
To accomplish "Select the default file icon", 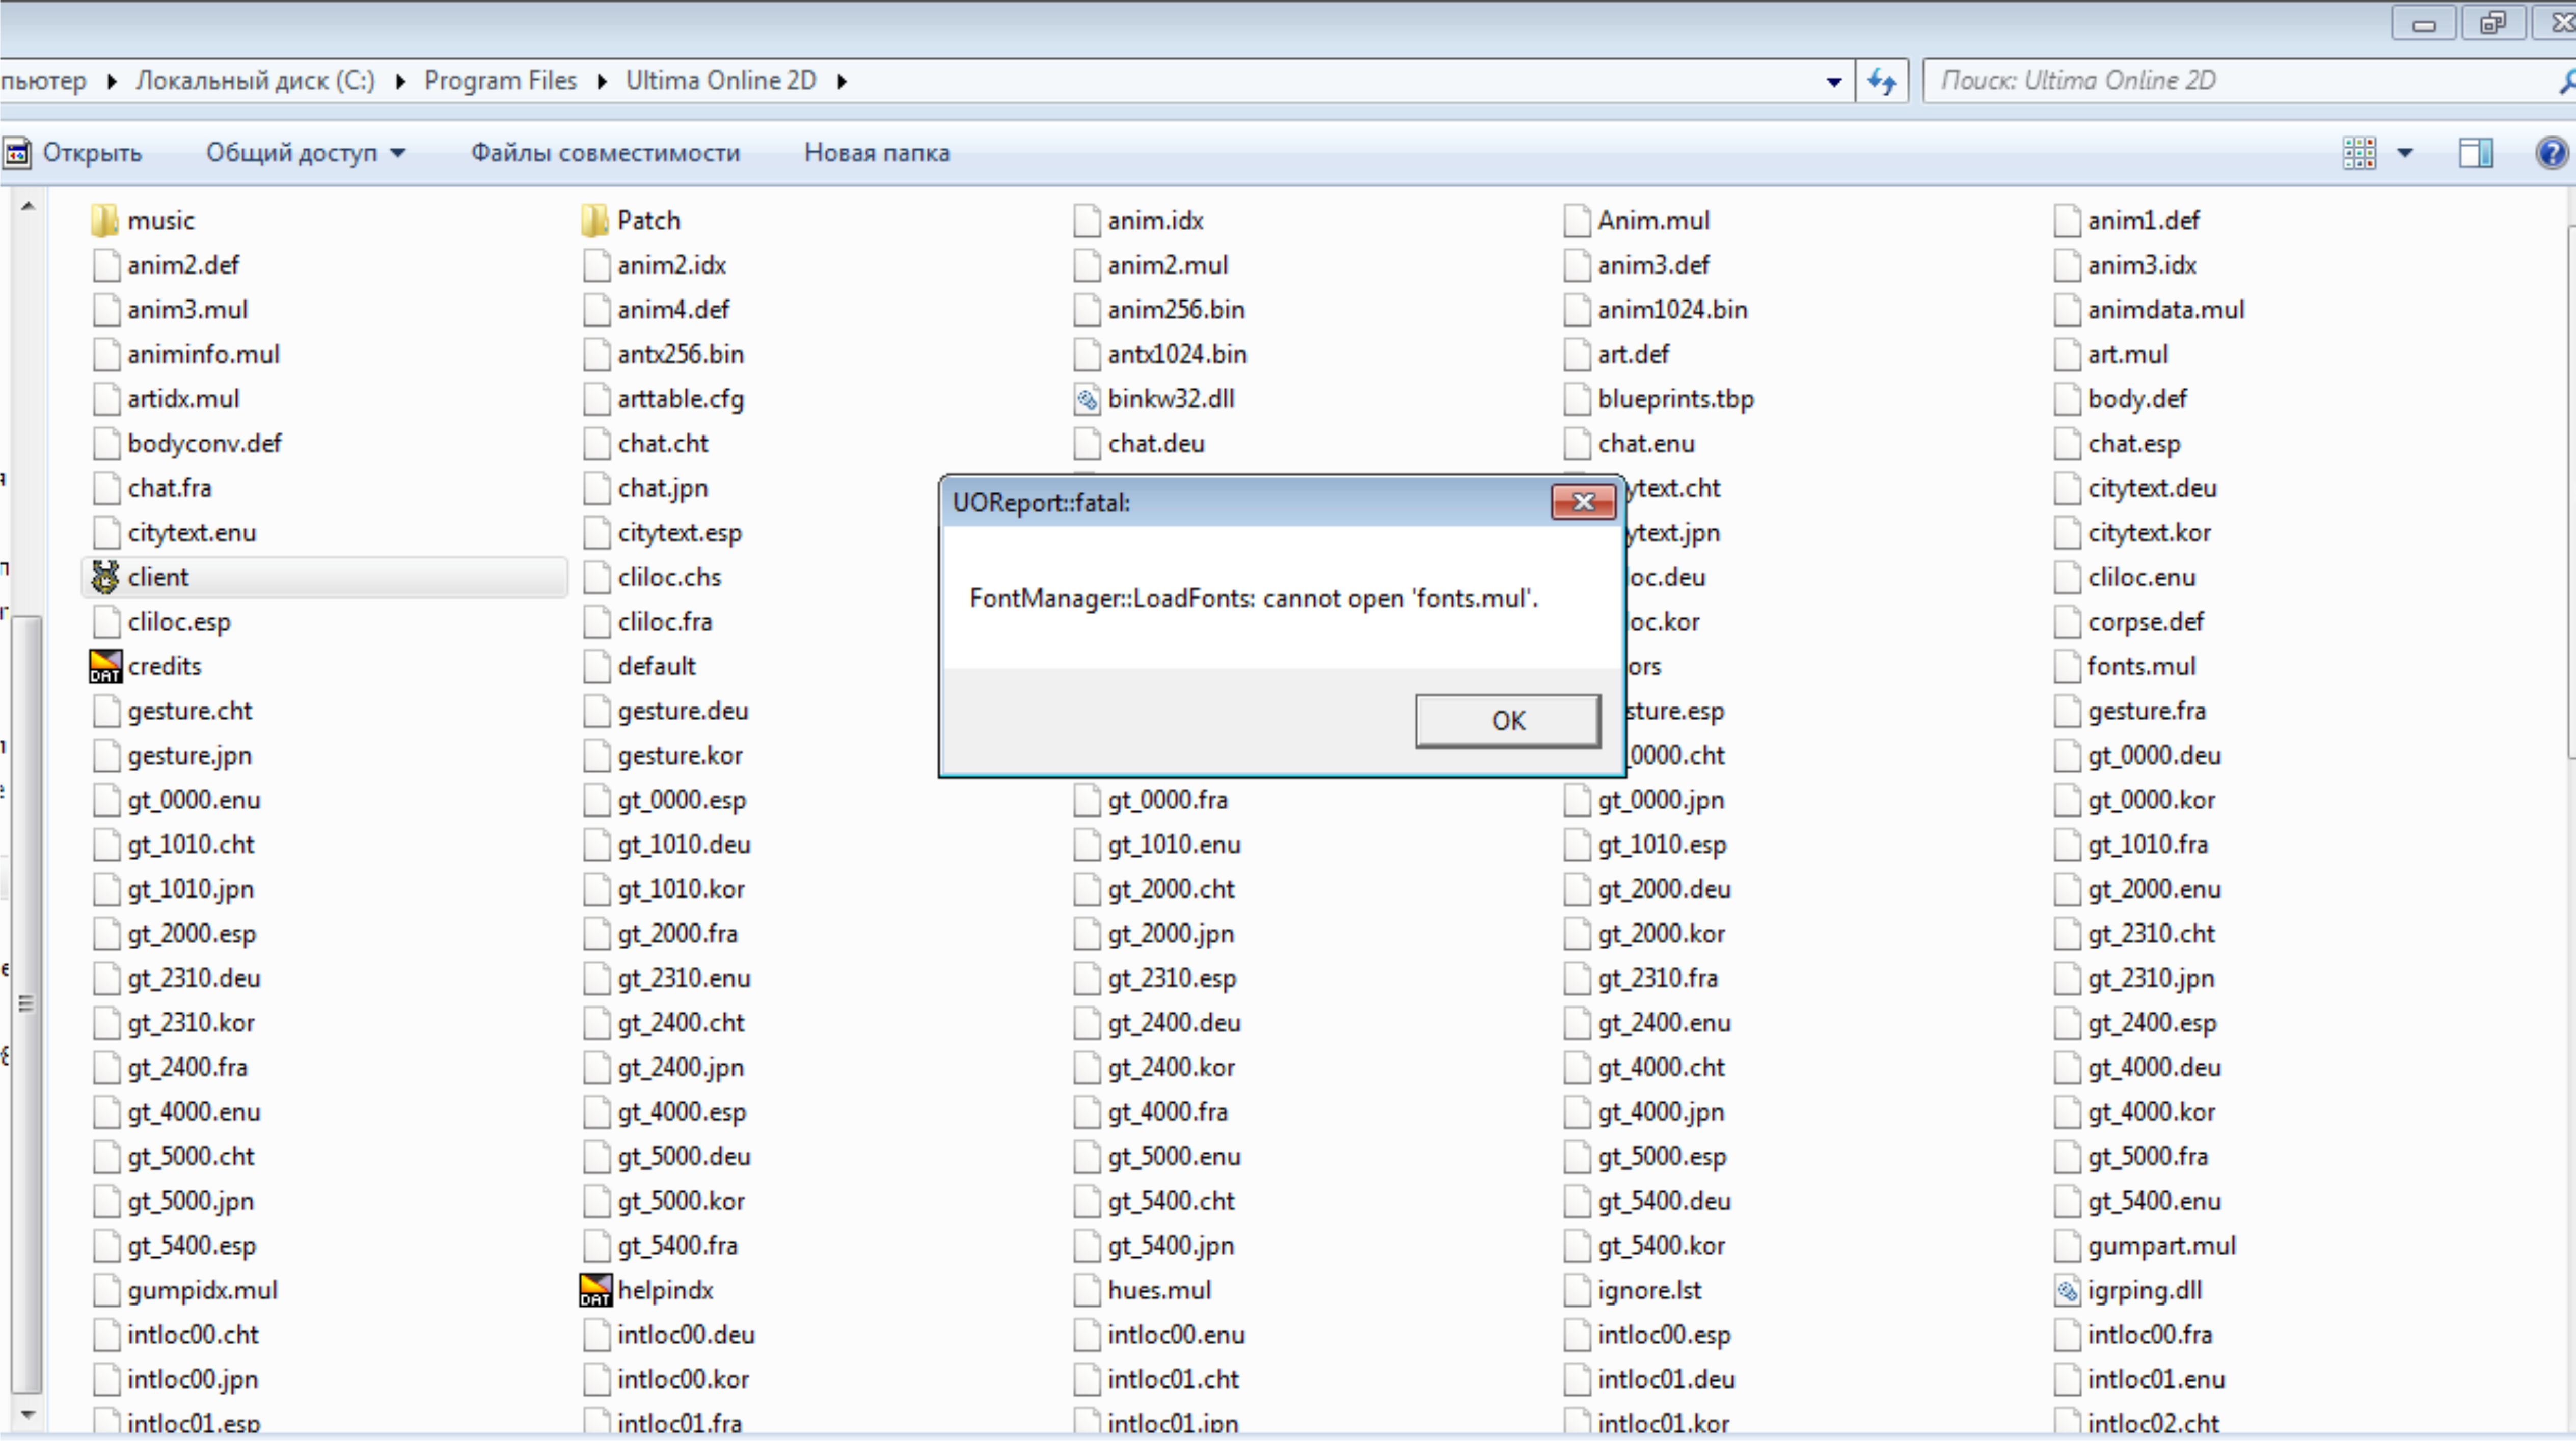I will coord(596,666).
